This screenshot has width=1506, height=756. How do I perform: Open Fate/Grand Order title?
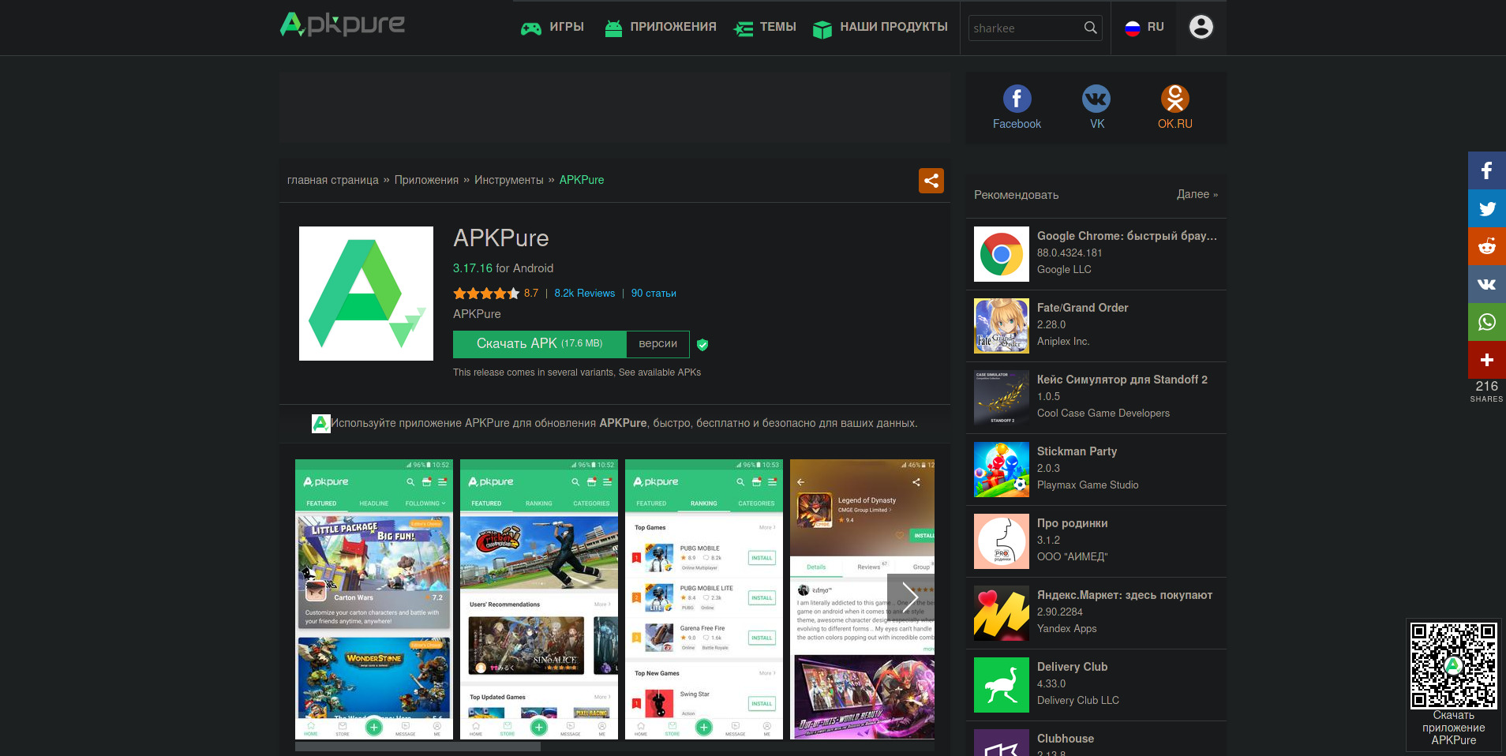coord(1083,308)
